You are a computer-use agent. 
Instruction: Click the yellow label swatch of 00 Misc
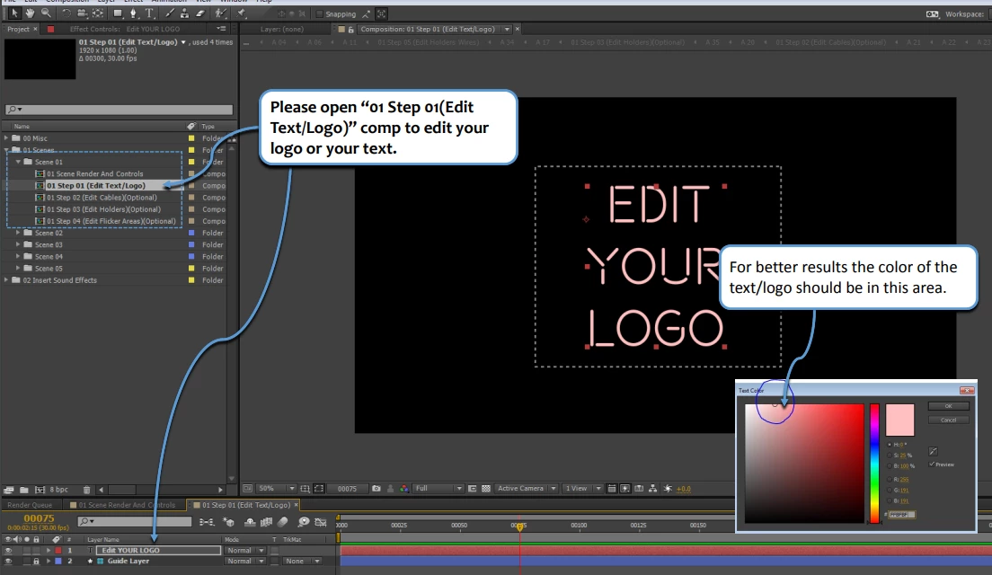coord(191,137)
